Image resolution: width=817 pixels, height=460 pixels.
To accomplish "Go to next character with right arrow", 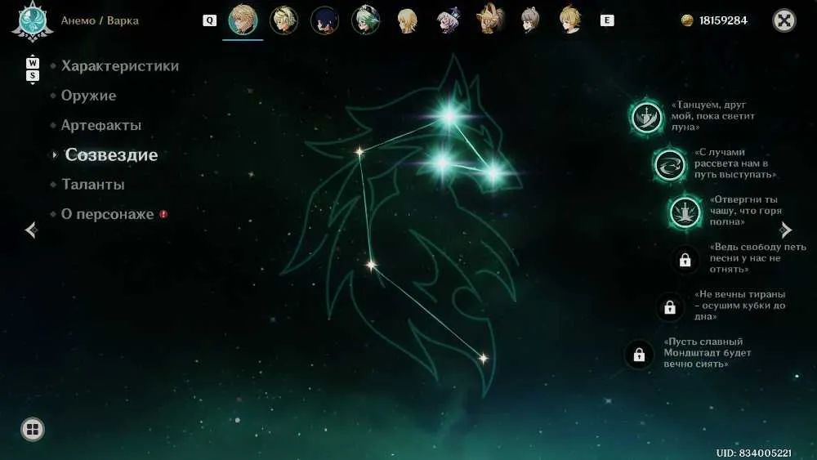I will (x=785, y=230).
